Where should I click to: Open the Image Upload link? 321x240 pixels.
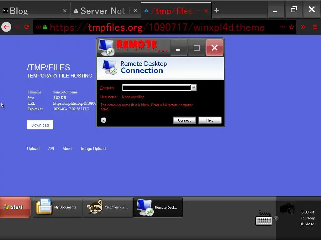[93, 149]
